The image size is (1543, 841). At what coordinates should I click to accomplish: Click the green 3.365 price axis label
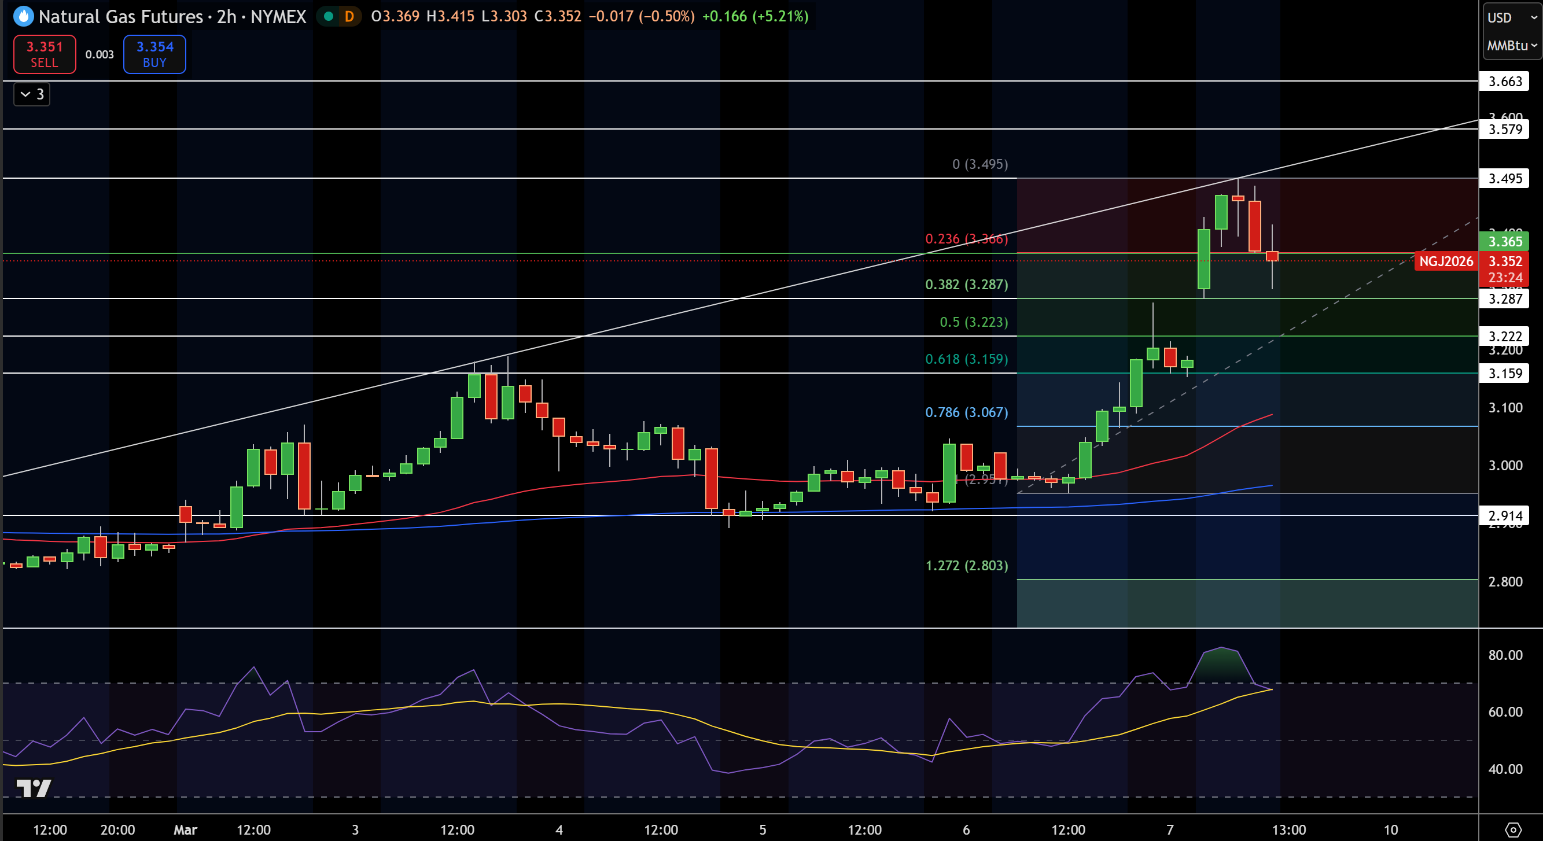point(1505,241)
